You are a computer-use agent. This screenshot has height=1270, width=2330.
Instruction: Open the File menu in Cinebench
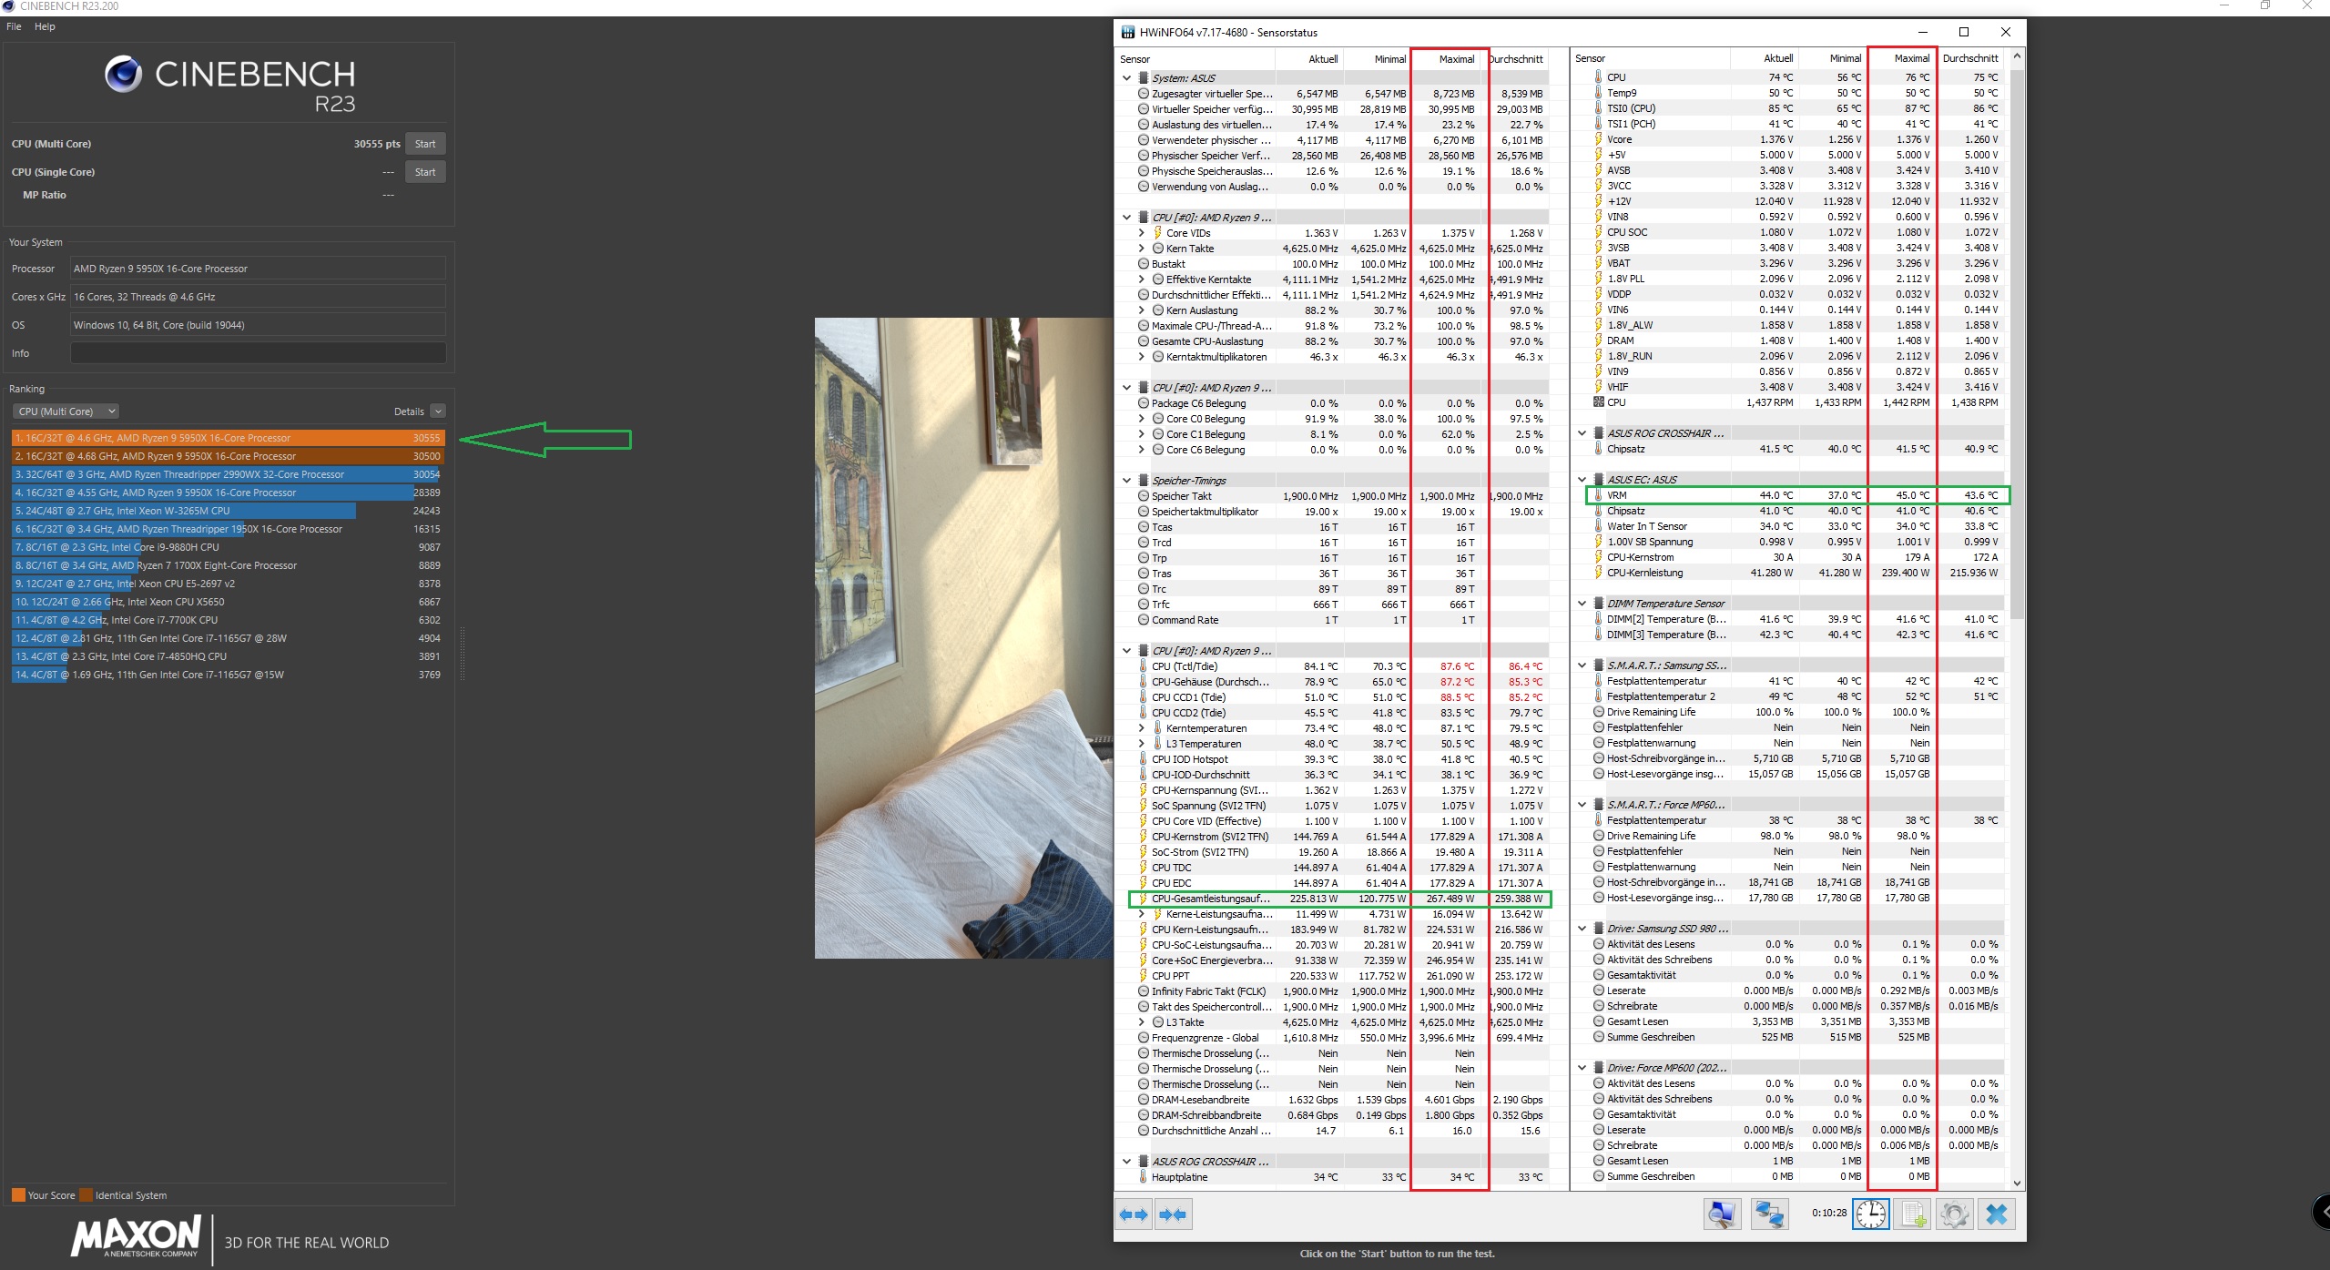14,26
